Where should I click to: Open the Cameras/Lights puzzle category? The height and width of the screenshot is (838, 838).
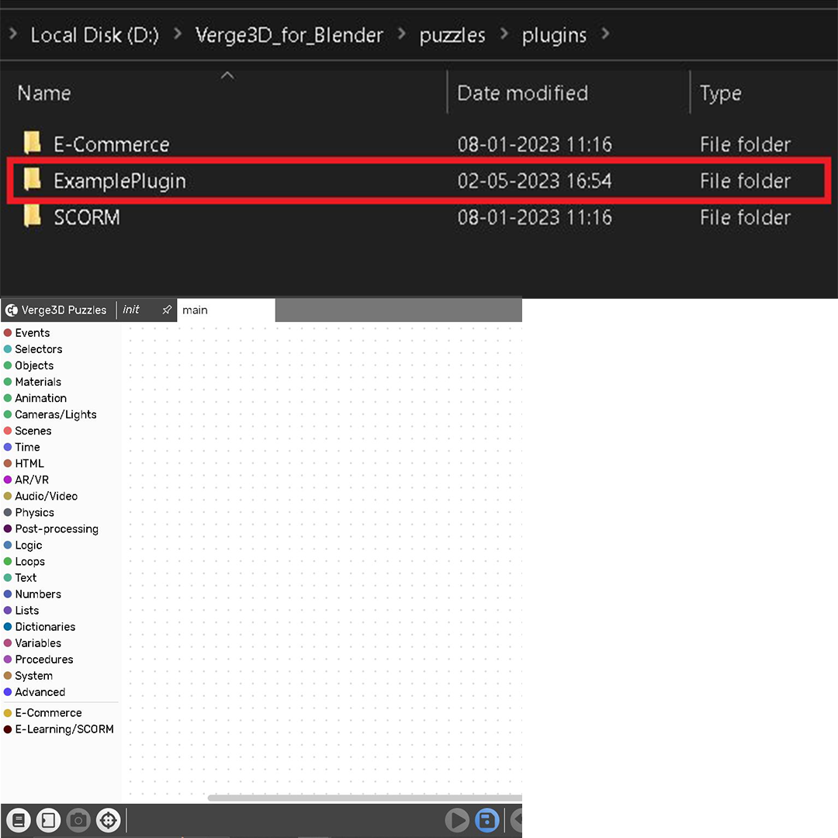click(x=56, y=414)
